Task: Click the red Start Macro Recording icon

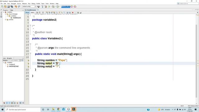Action: pos(73,12)
